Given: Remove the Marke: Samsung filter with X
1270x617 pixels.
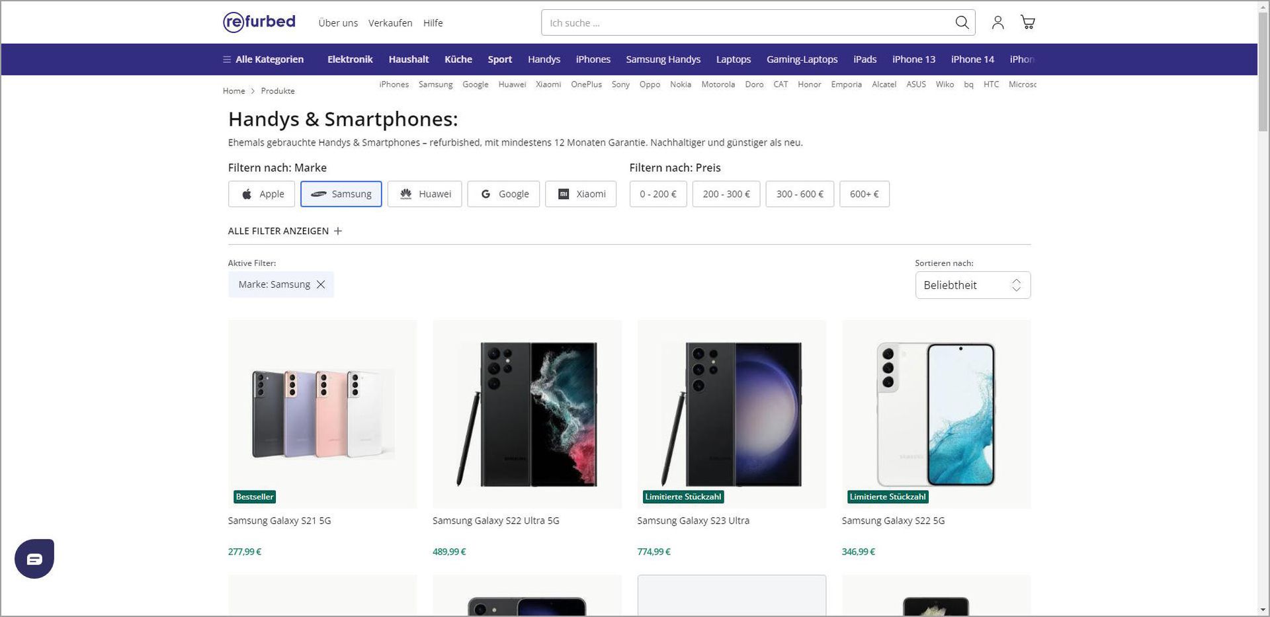Looking at the screenshot, I should (x=321, y=284).
